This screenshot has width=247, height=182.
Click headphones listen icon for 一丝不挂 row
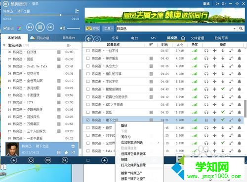(206, 51)
